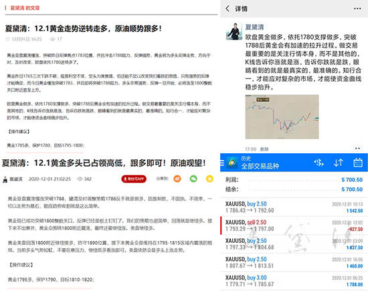Click the 详情 page title
The image size is (368, 291).
click(241, 9)
